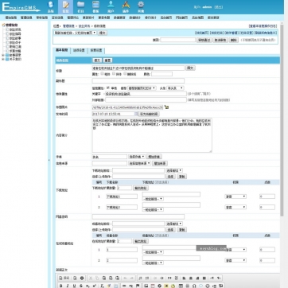Insert a bulleted list in editor
This screenshot has width=288, height=288.
pyautogui.click(x=147, y=278)
